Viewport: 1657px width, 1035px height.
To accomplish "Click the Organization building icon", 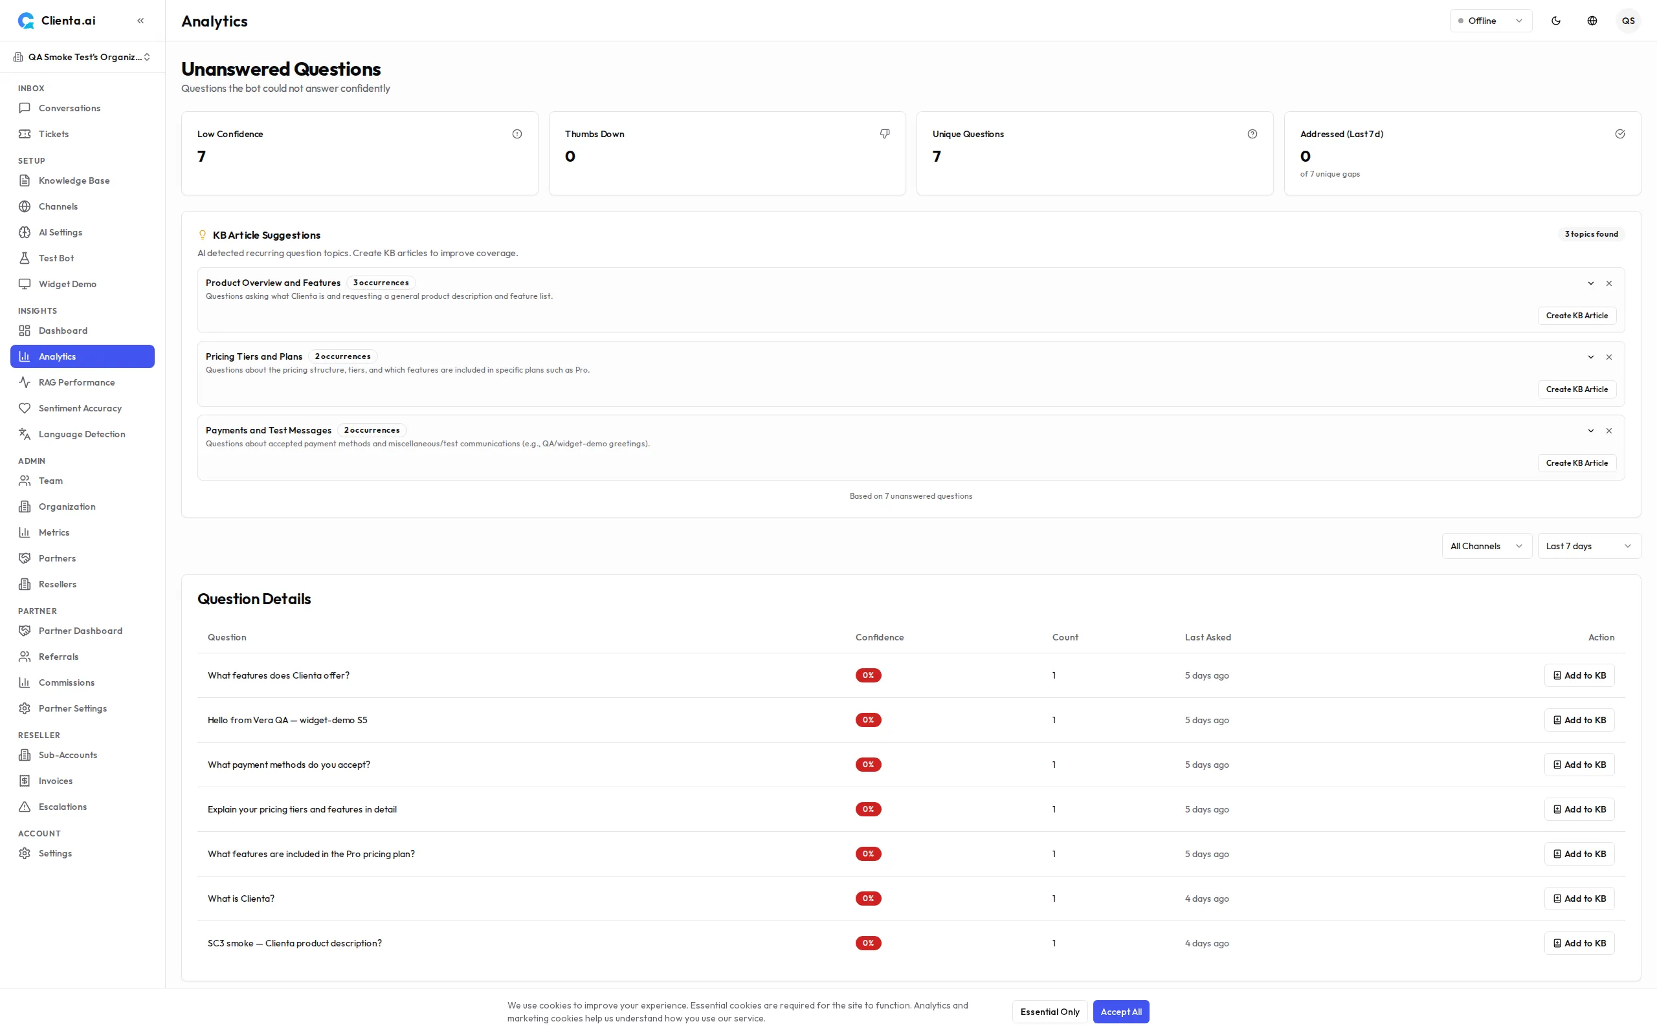I will pyautogui.click(x=25, y=507).
